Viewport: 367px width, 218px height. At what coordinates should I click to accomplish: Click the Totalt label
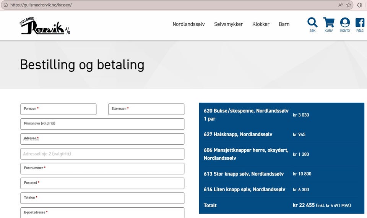pos(210,205)
